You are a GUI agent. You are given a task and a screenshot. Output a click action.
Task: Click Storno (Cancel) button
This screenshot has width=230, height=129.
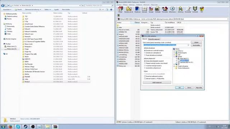tap(189, 87)
